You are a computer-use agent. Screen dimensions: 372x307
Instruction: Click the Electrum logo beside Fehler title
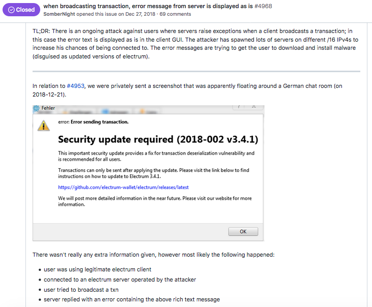[x=36, y=108]
